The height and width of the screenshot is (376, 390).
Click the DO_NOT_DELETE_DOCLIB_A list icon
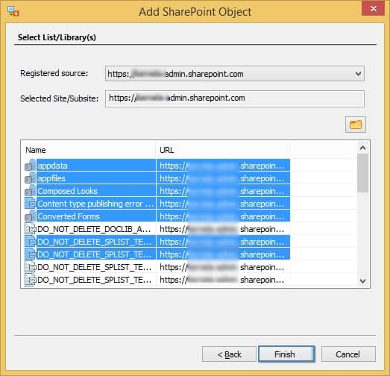click(x=30, y=229)
